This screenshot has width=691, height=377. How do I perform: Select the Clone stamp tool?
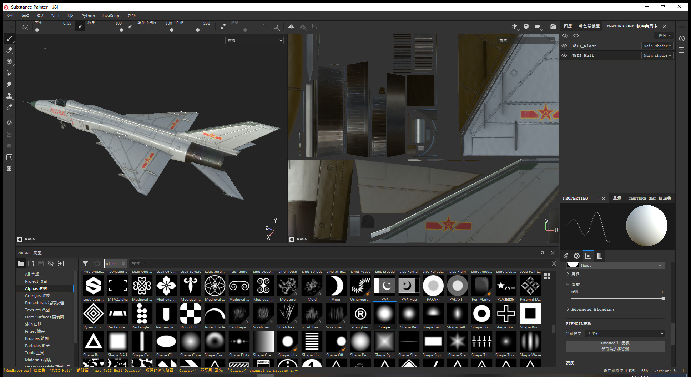[x=9, y=96]
